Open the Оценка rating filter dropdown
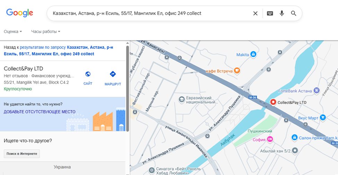This screenshot has height=175, width=338. [13, 32]
